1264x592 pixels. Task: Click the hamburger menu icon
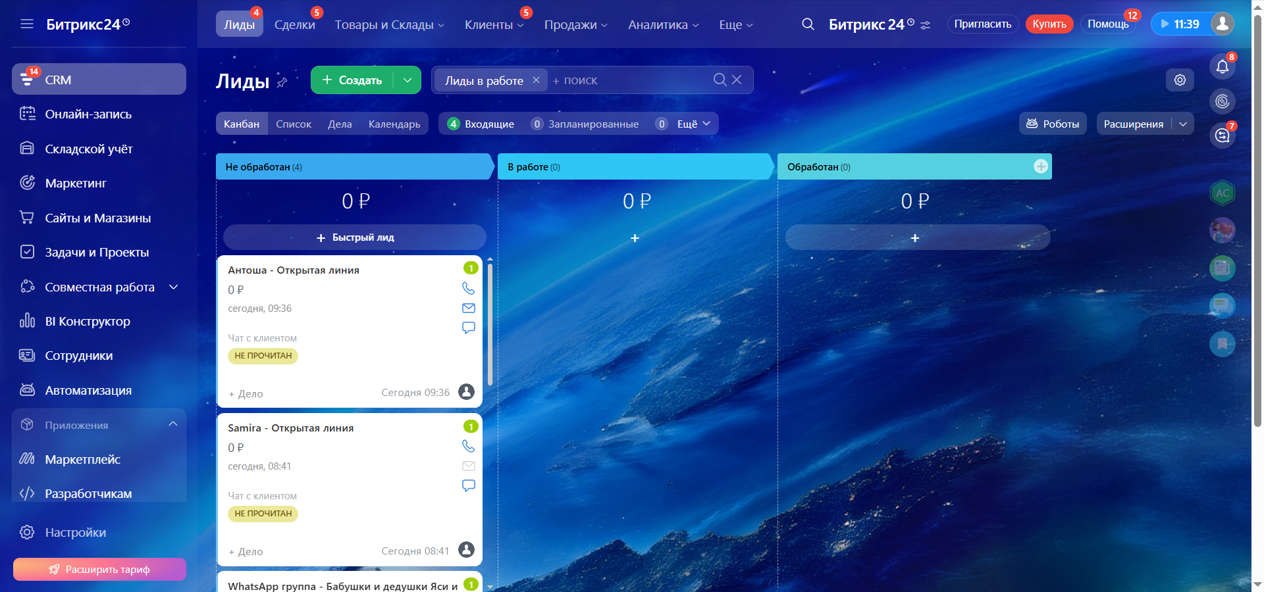coord(27,24)
